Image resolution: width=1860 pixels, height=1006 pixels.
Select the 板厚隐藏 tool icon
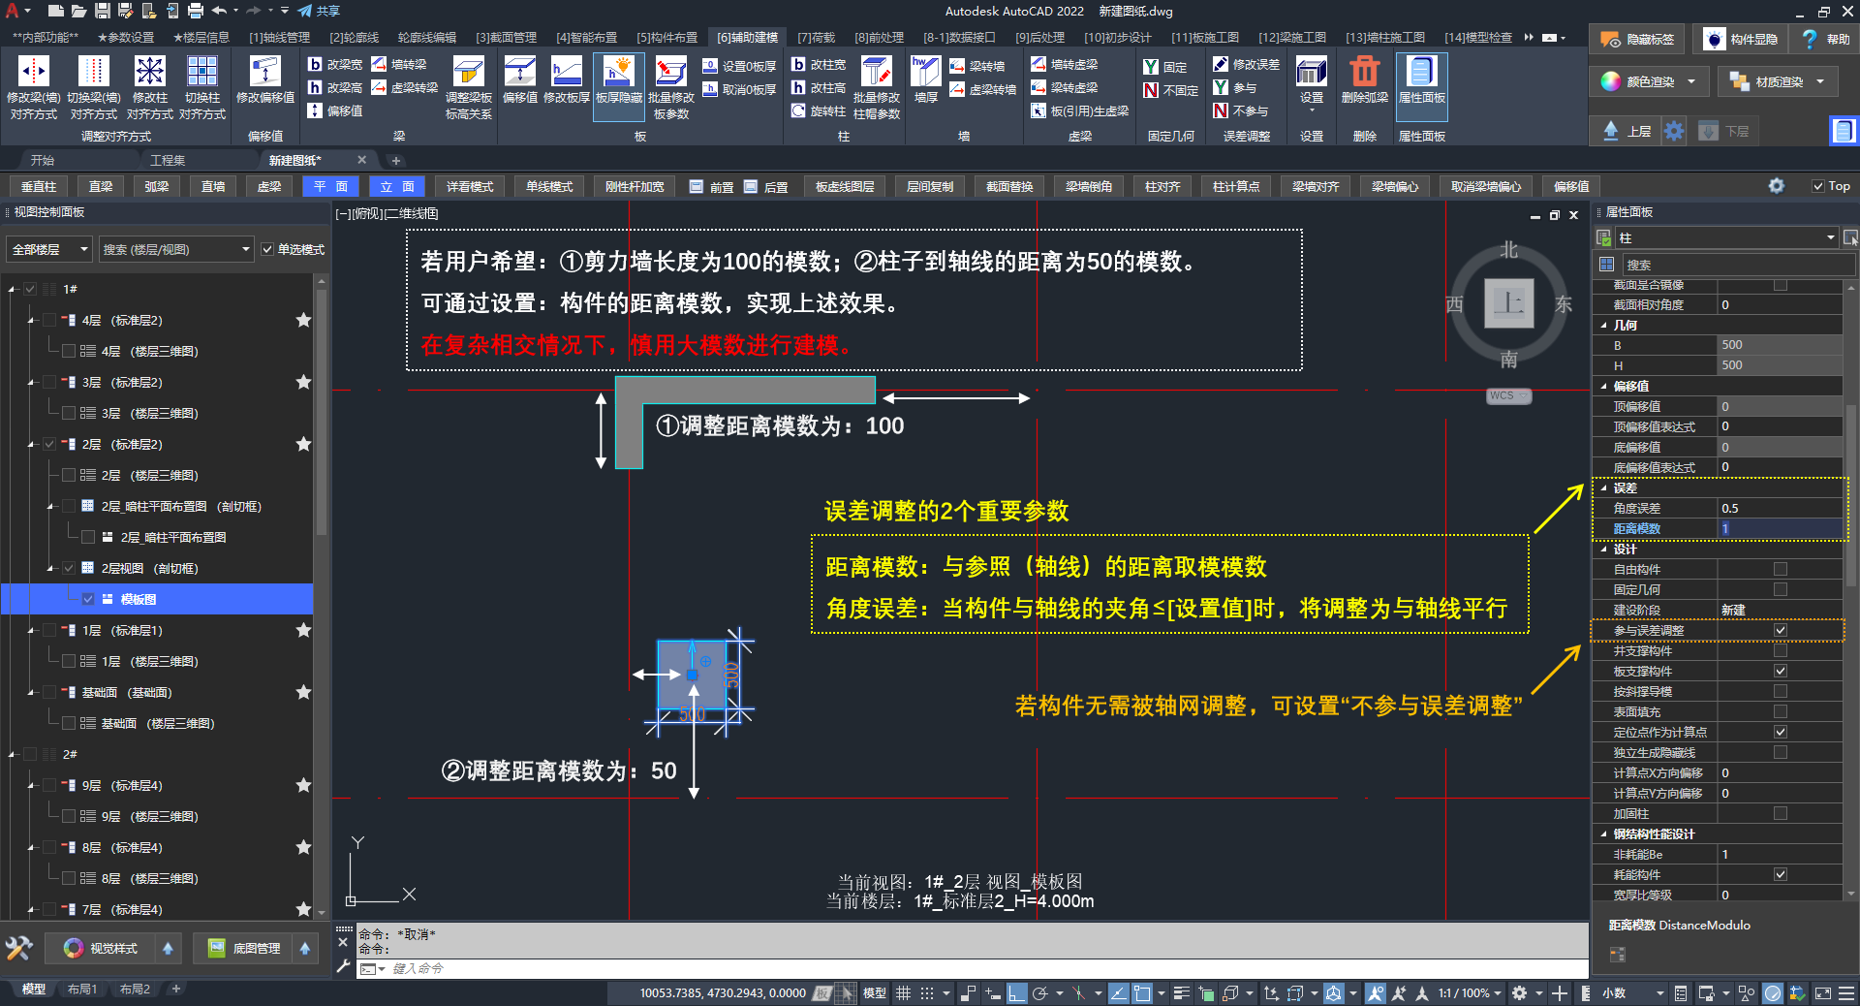coord(618,73)
